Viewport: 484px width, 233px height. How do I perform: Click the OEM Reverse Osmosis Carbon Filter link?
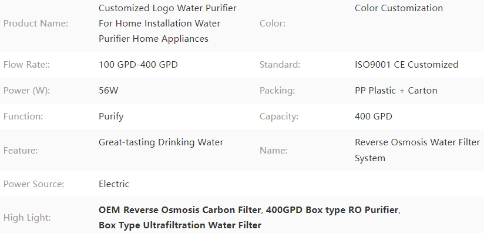[x=180, y=210]
